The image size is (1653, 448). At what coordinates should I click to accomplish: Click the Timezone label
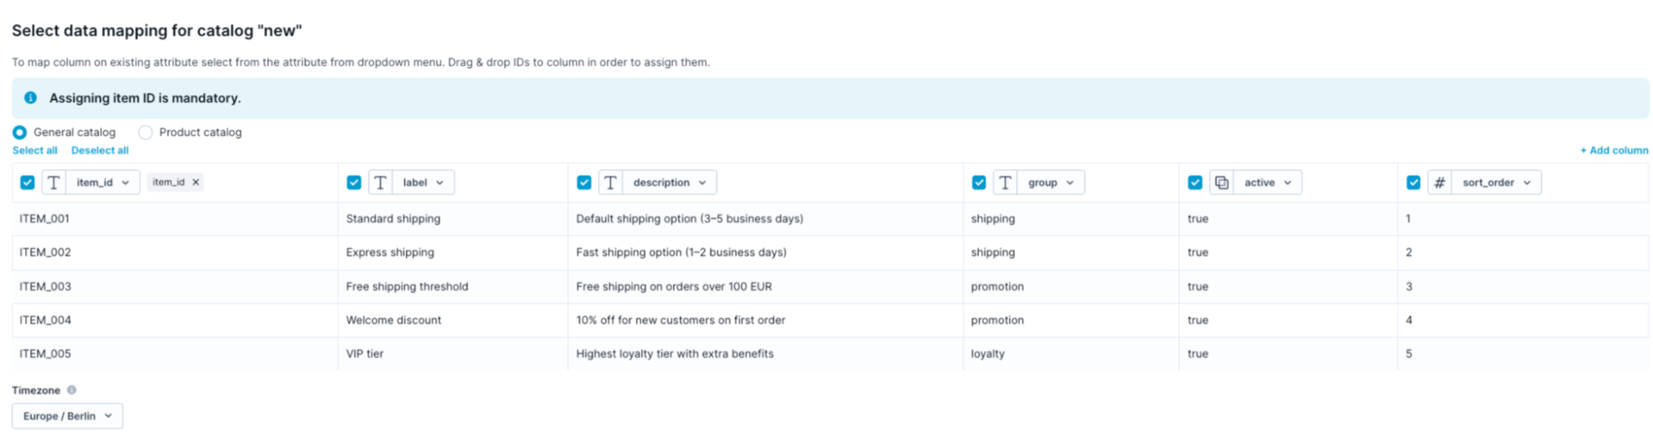pyautogui.click(x=36, y=390)
